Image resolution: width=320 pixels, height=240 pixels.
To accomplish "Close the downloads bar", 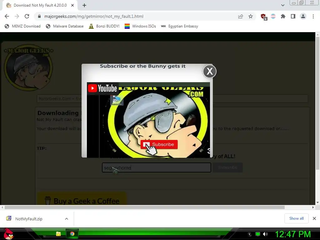I will point(314,218).
